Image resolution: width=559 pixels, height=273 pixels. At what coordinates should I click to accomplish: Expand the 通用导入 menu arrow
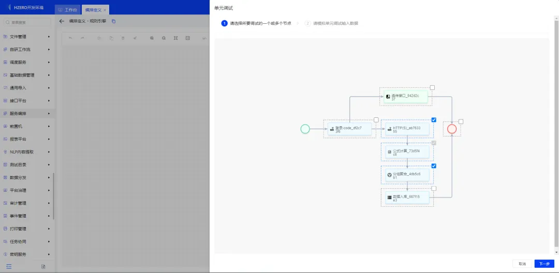49,88
